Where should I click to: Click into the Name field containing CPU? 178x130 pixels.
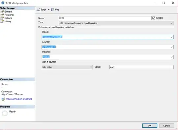(105, 18)
